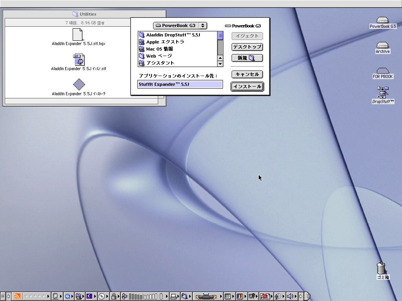Click the folder list scroll up arrow
The height and width of the screenshot is (301, 402).
pos(220,58)
